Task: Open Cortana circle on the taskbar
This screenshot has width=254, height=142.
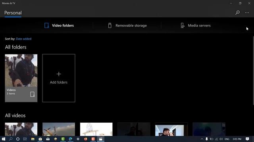Action: click(x=18, y=139)
